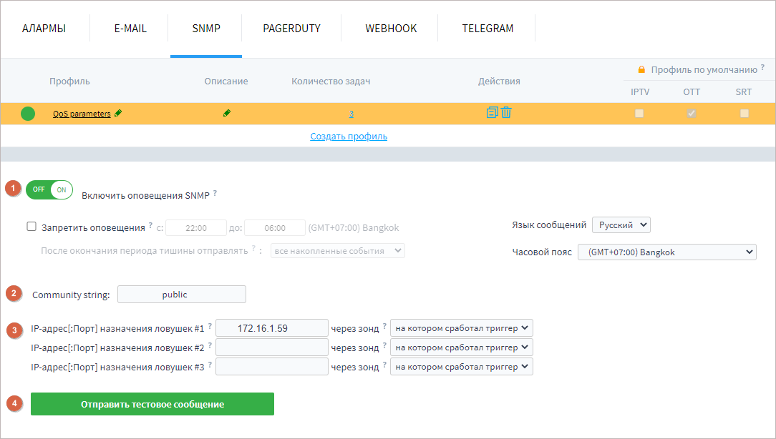Edit the profile description pencil icon
776x439 pixels.
click(x=227, y=113)
